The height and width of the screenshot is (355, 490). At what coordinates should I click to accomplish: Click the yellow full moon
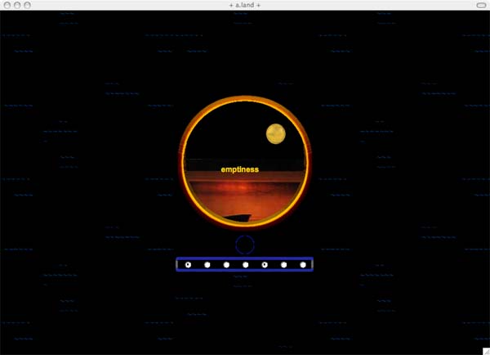coord(276,134)
